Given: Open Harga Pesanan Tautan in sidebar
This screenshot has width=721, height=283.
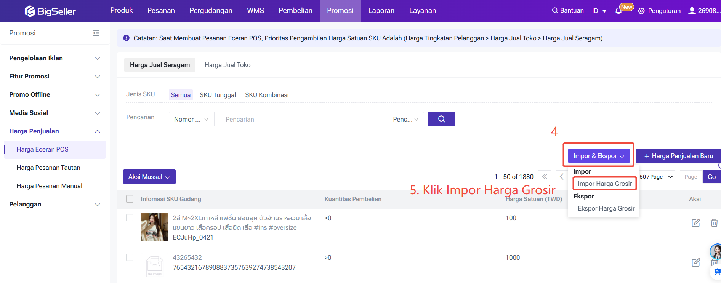Looking at the screenshot, I should point(48,168).
